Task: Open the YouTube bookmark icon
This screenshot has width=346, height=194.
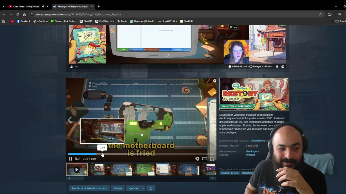Action: [12, 21]
